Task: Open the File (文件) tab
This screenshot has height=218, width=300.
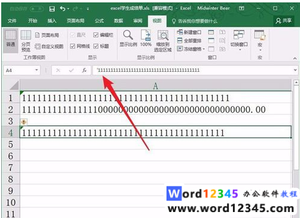Action: tap(12, 21)
